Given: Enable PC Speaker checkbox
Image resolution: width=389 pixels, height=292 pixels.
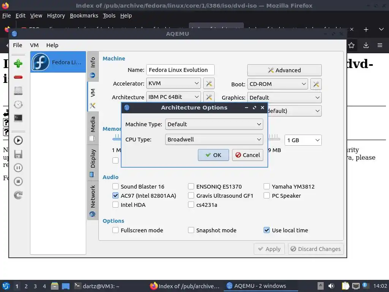Looking at the screenshot, I should tap(267, 196).
